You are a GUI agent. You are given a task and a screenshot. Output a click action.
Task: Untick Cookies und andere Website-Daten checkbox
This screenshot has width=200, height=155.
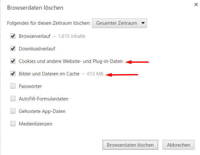pos(13,61)
